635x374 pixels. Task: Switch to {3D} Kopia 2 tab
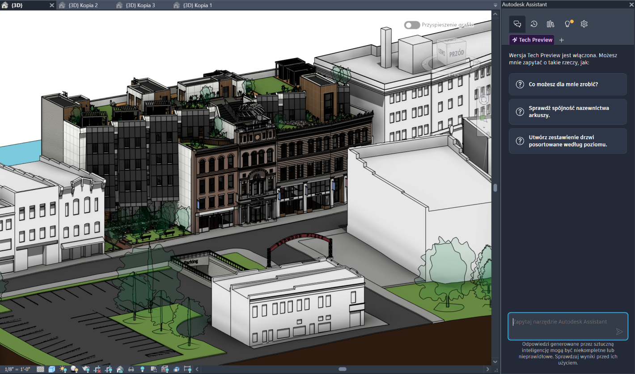[83, 5]
